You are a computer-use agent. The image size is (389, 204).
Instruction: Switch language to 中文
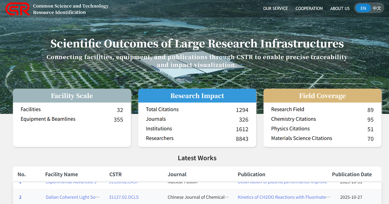377,8
